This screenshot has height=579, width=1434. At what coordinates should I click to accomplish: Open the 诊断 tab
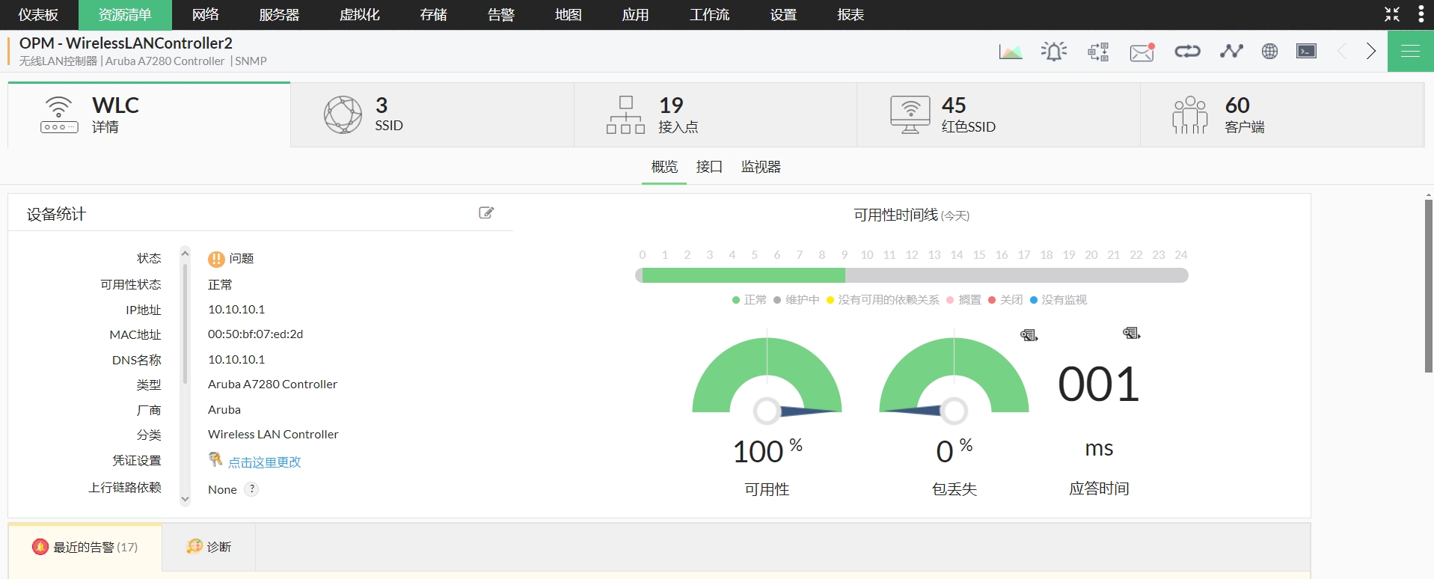coord(209,547)
